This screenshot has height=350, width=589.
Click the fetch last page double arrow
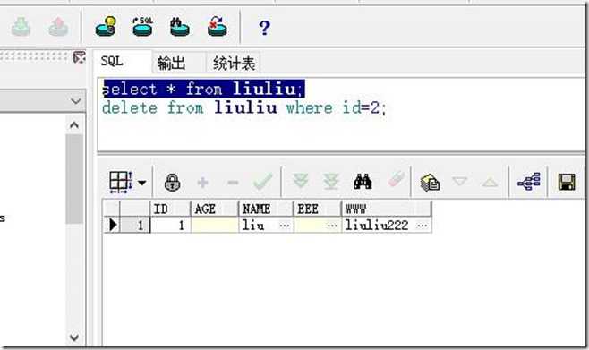331,182
